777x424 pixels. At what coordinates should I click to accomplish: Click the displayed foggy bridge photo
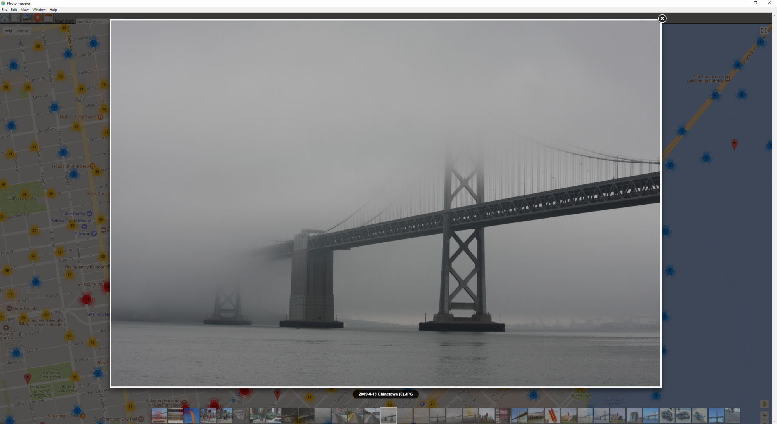[385, 203]
